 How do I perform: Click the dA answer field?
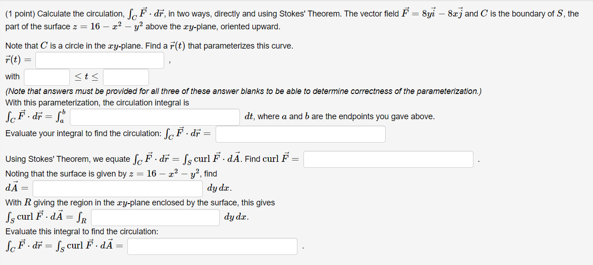117,188
